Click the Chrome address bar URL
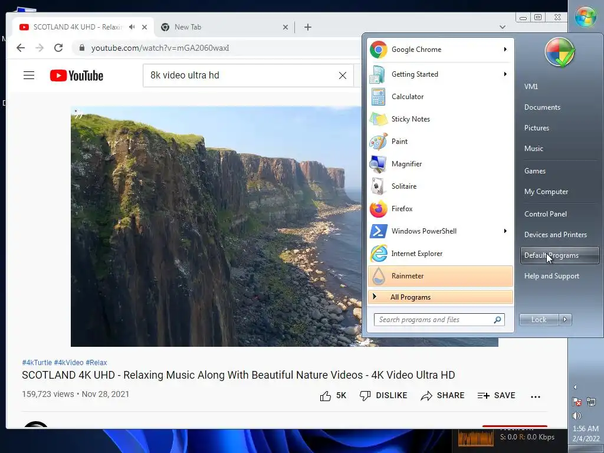Viewport: 604px width, 453px height. [x=160, y=48]
